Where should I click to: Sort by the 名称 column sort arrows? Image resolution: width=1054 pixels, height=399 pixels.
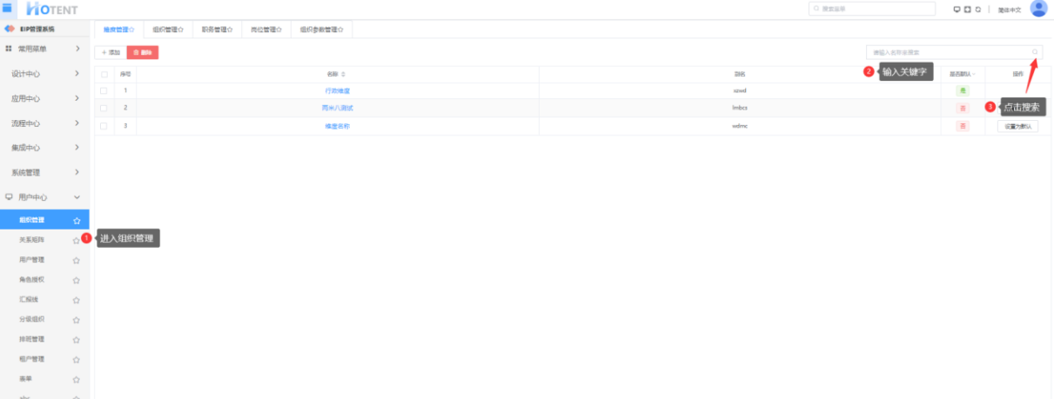(x=343, y=74)
